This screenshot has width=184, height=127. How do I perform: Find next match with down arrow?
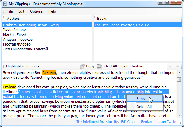tap(170, 66)
